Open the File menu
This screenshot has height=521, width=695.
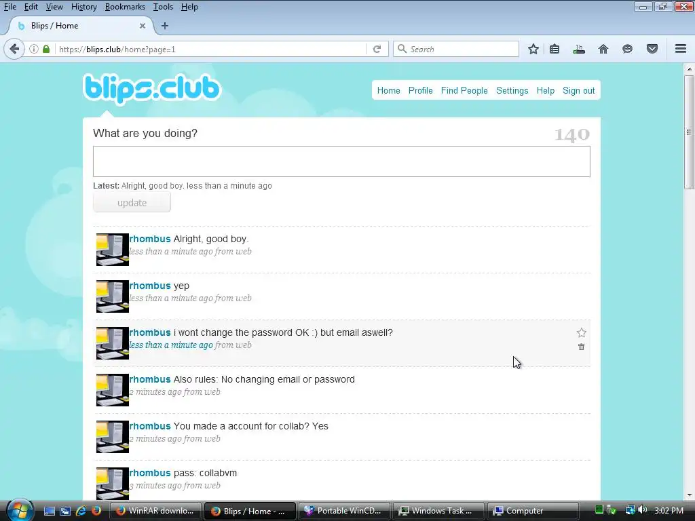point(10,7)
